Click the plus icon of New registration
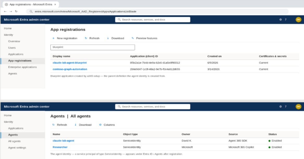This screenshot has height=159, width=304. coord(53,38)
